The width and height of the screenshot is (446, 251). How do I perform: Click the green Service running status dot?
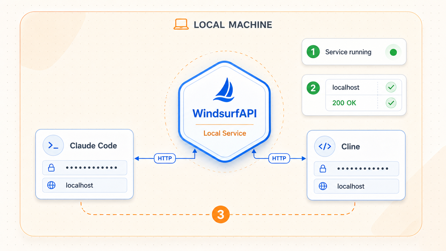point(393,52)
